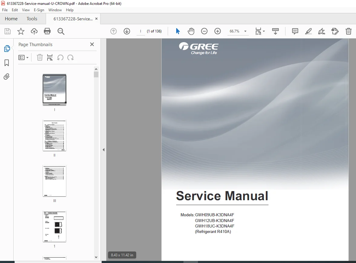The image size is (356, 263).
Task: Print the document using printer icon
Action: pyautogui.click(x=47, y=31)
